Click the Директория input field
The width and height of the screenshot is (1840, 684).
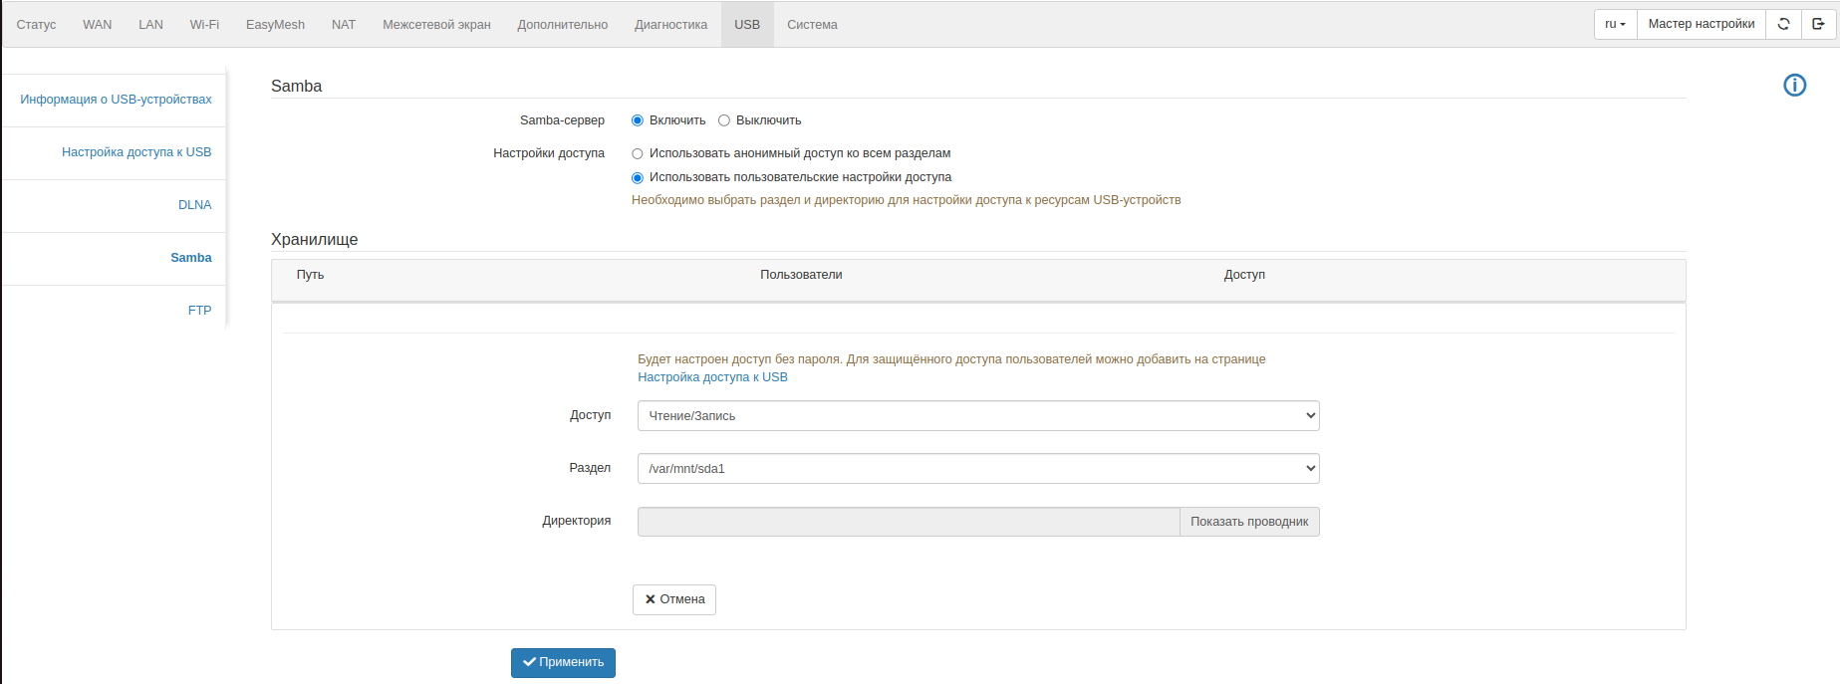908,522
